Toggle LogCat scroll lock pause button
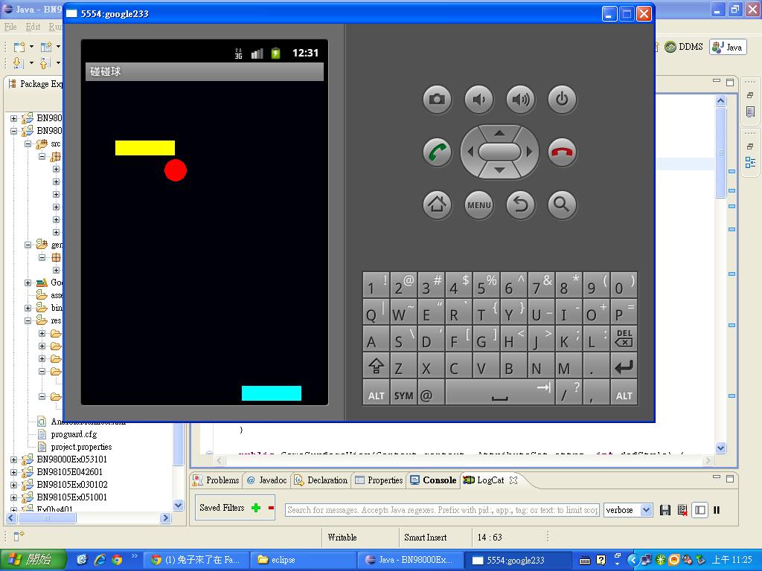 717,510
